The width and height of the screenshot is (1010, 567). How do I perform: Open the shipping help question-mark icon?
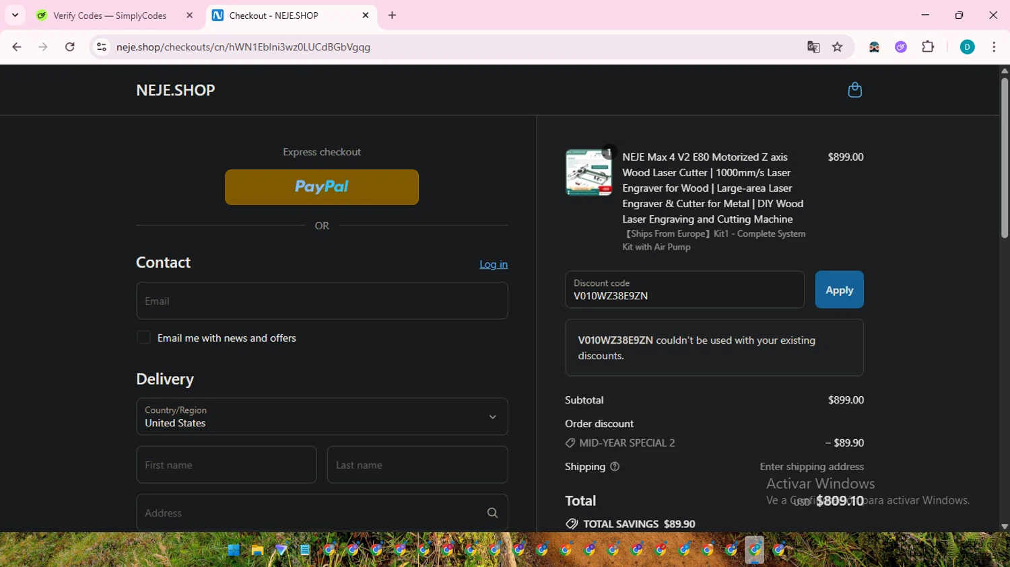(614, 467)
